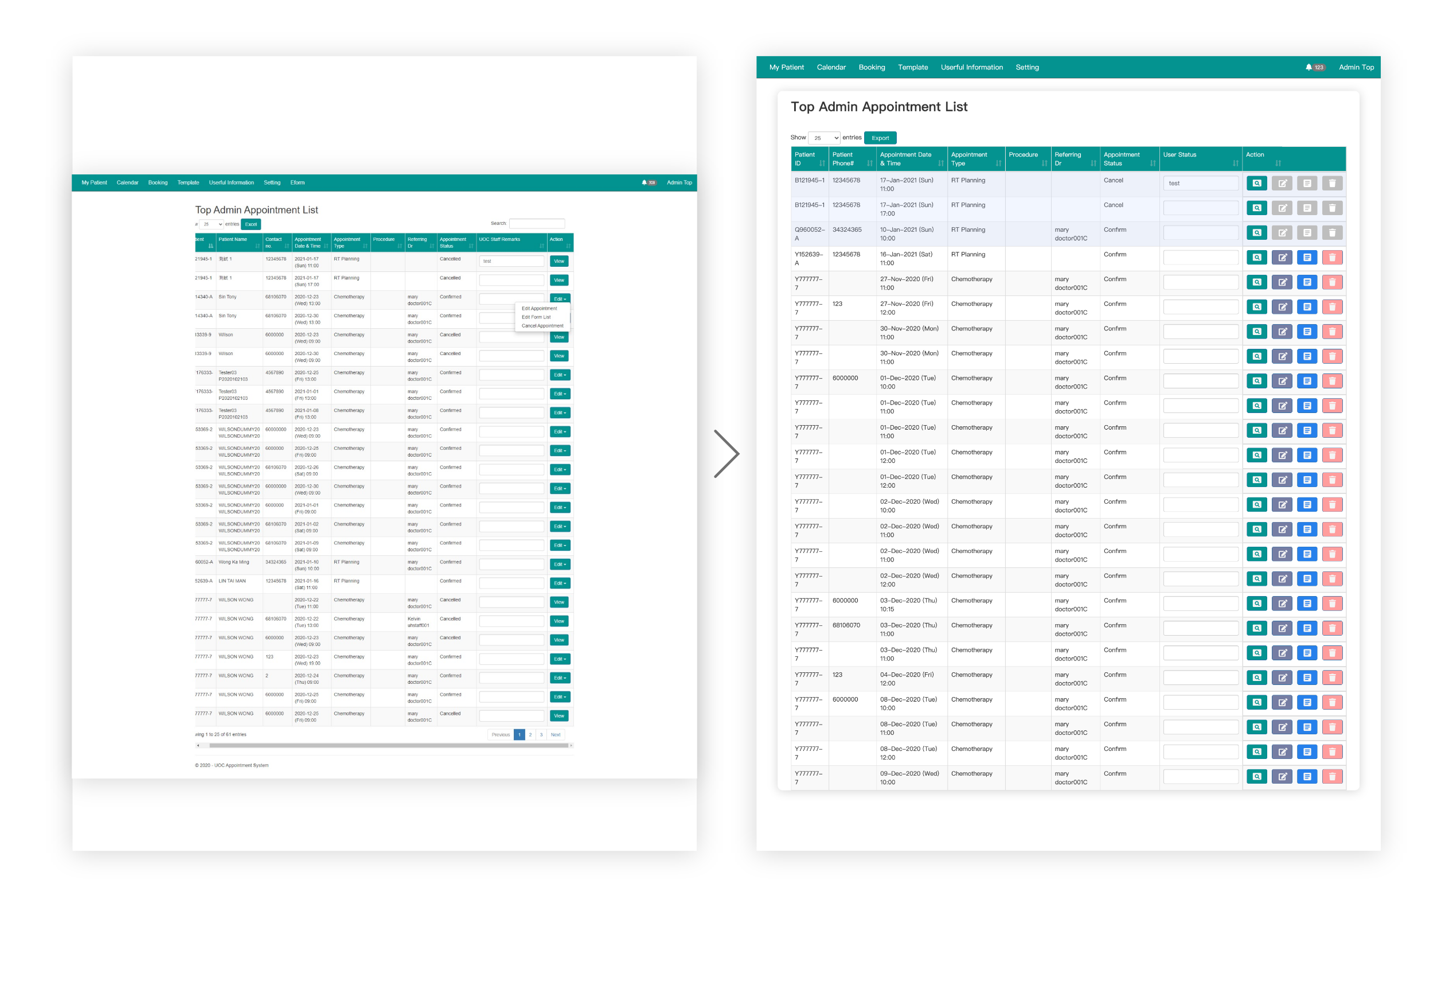Click notification bell in the left design's navbar

pos(644,182)
